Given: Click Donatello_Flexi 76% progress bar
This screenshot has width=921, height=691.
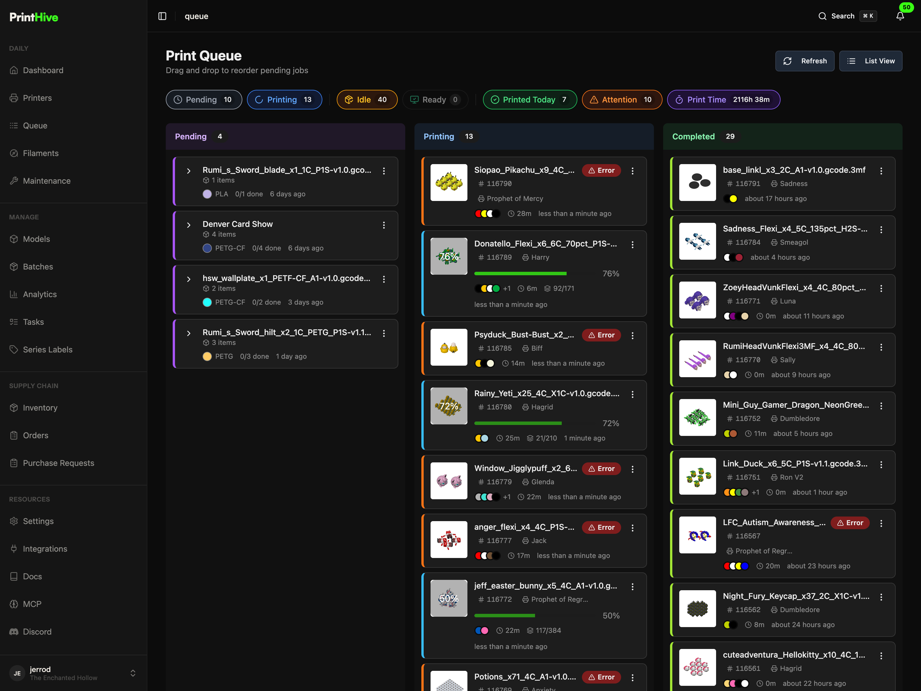Looking at the screenshot, I should coord(535,274).
